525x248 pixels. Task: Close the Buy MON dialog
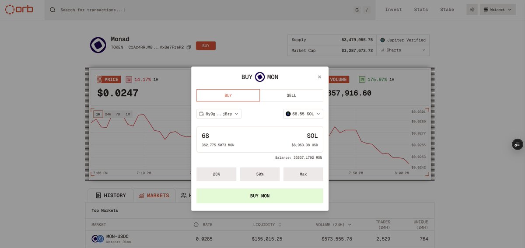(x=319, y=77)
